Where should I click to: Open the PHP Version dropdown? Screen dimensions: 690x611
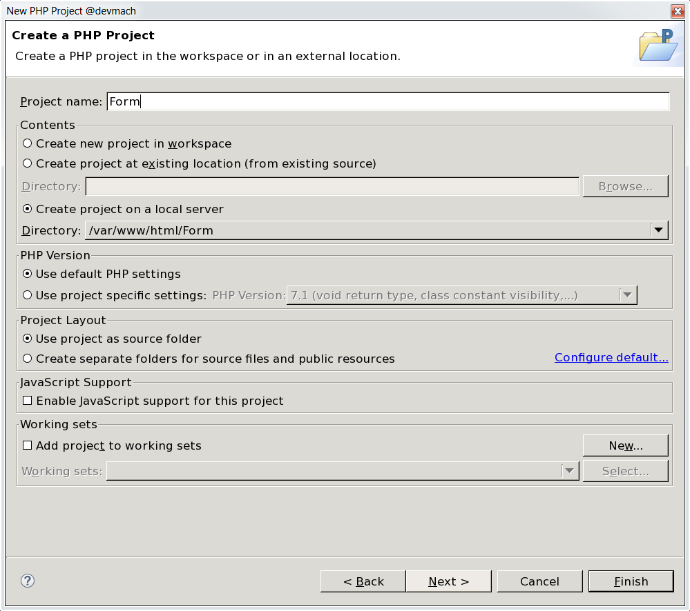pos(627,295)
